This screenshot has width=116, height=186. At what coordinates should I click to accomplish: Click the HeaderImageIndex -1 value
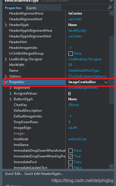pyautogui.click(x=70, y=48)
